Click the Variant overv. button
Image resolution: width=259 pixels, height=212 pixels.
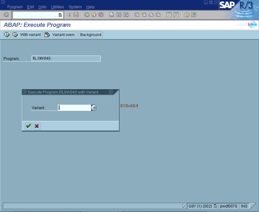pyautogui.click(x=61, y=35)
